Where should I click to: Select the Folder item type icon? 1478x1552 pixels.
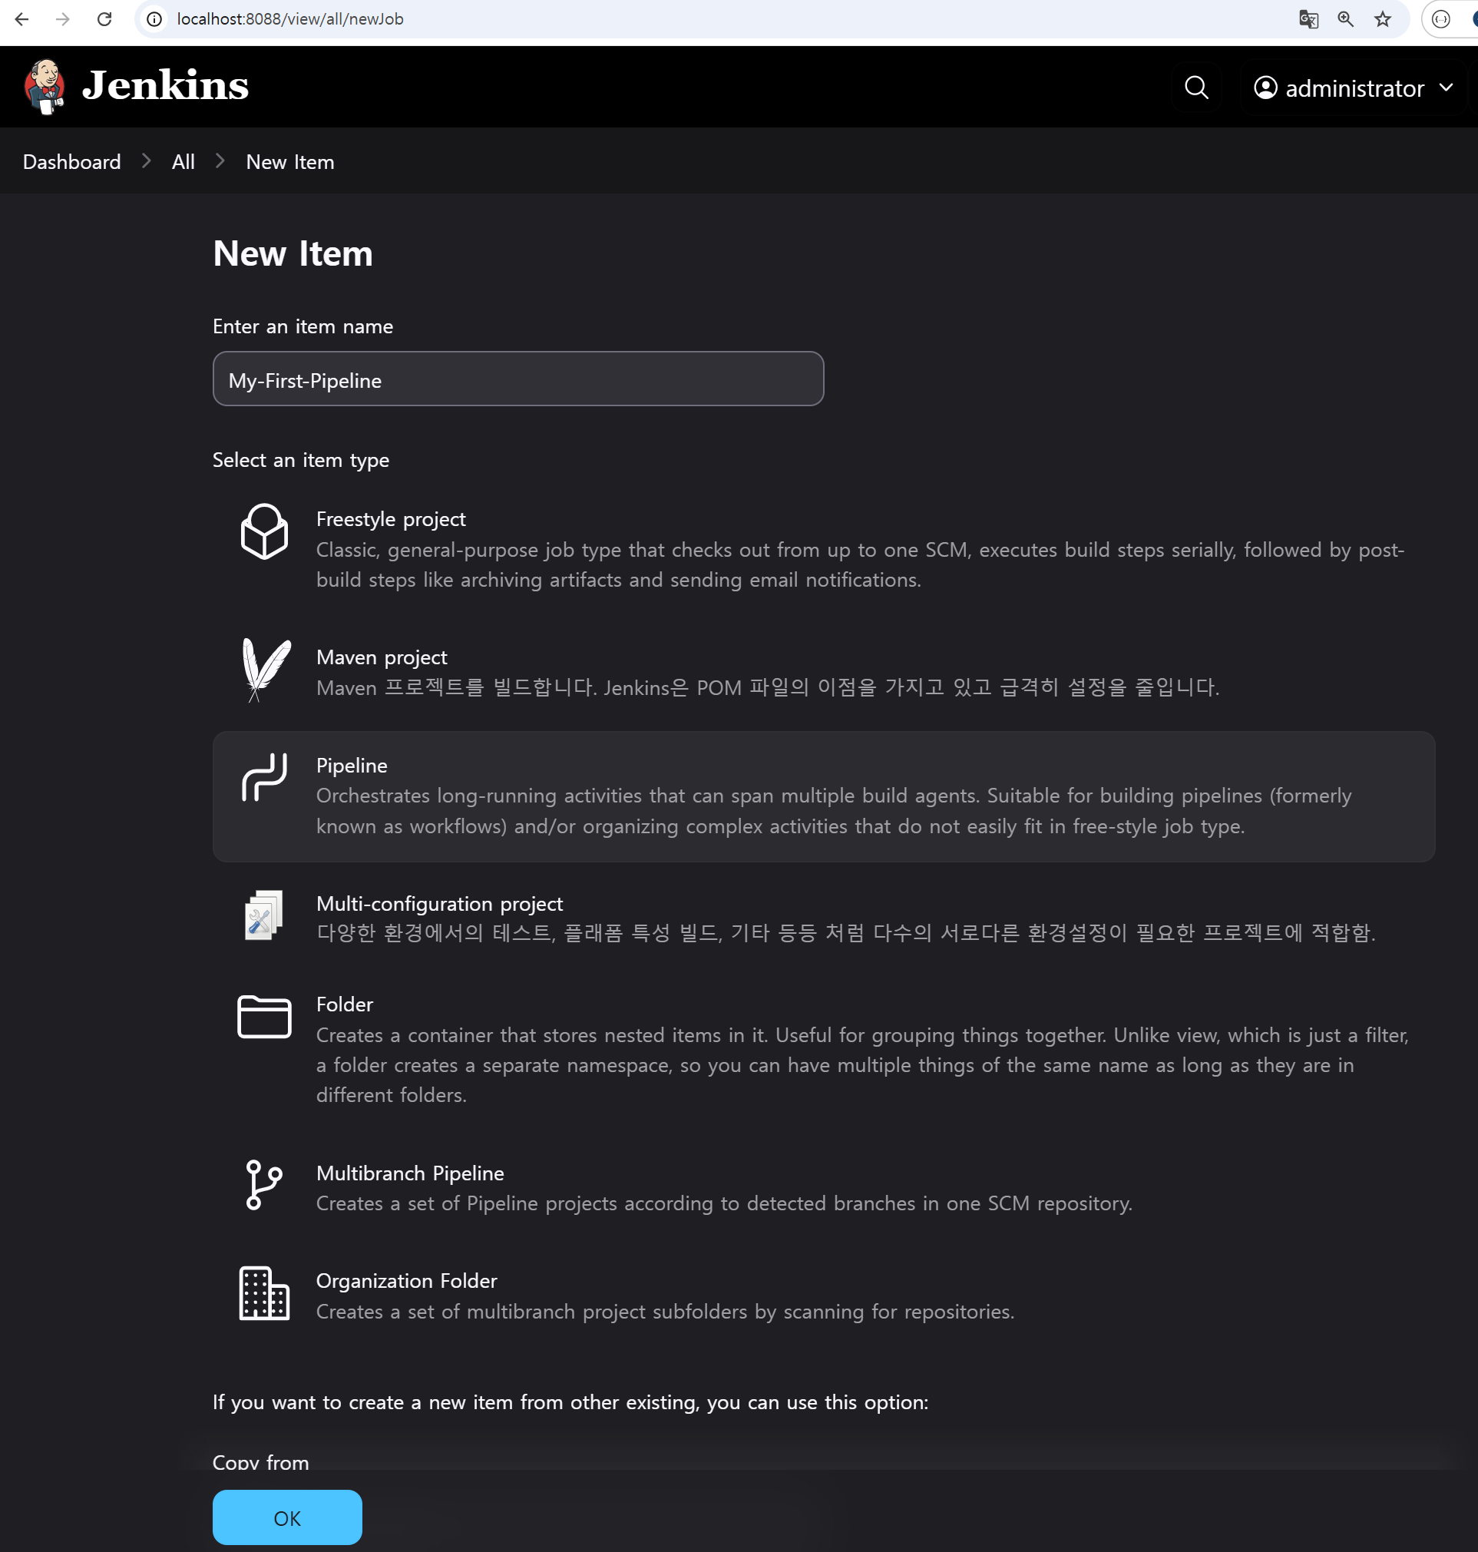coord(264,1016)
